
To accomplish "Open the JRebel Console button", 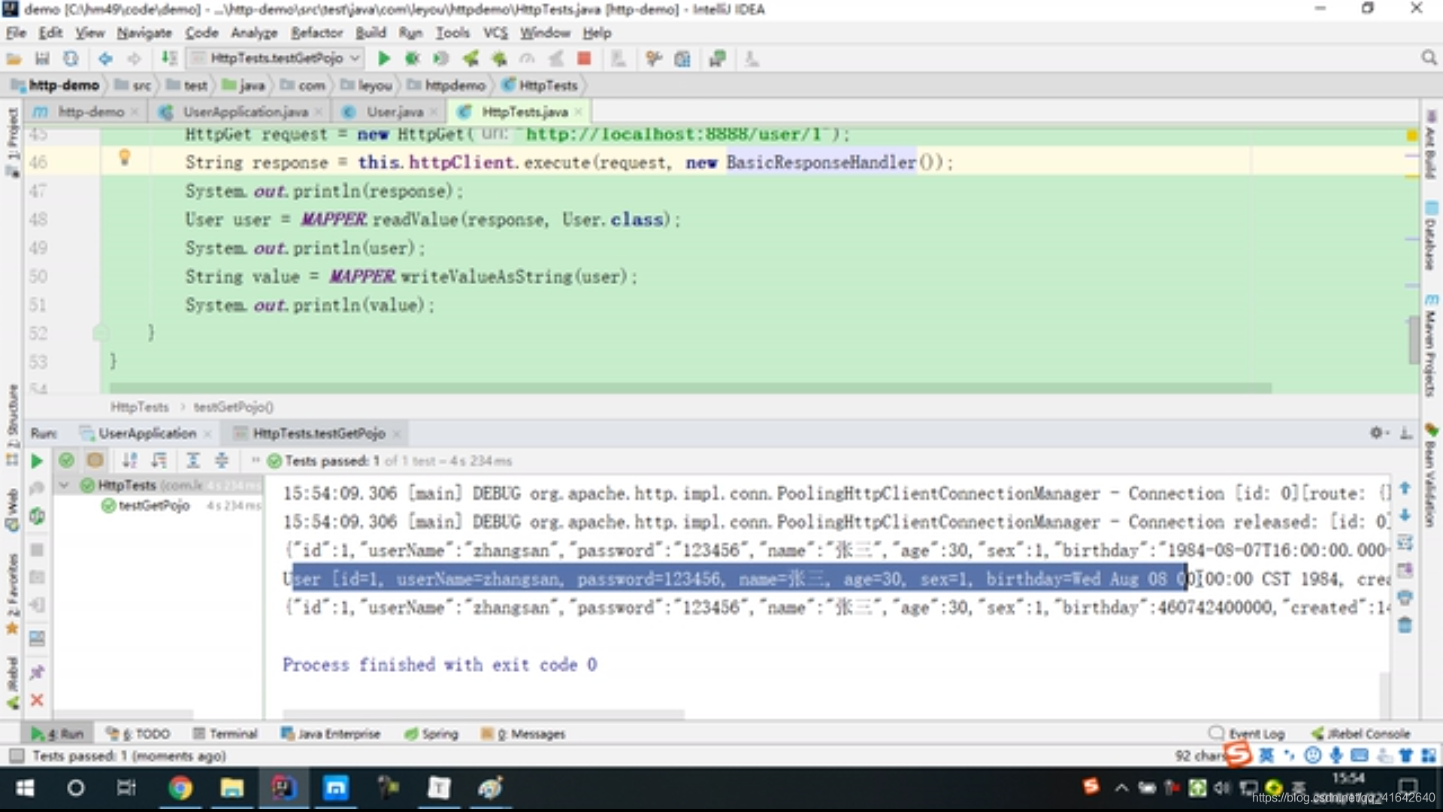I will coord(1361,734).
